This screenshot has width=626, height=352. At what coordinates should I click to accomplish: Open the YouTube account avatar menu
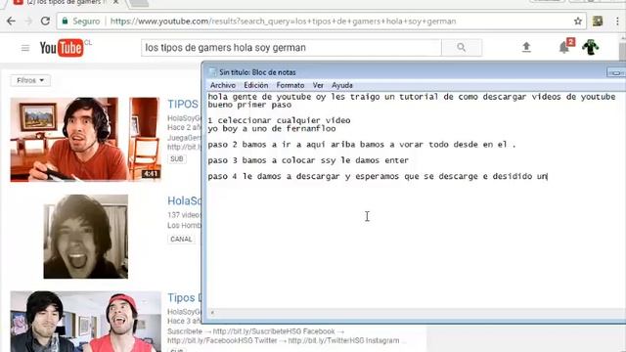[591, 47]
